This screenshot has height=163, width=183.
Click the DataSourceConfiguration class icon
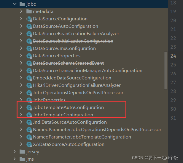click(29, 19)
